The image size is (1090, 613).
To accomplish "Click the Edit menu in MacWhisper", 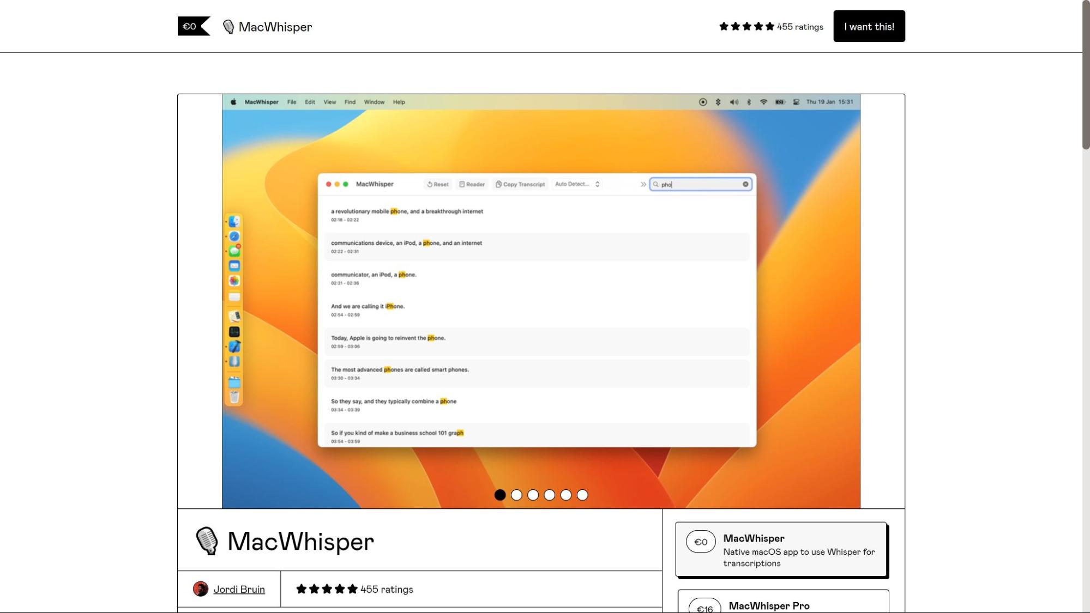I will click(309, 101).
